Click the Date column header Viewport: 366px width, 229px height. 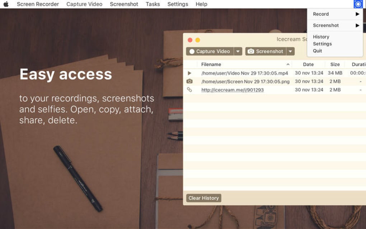308,64
